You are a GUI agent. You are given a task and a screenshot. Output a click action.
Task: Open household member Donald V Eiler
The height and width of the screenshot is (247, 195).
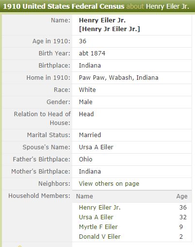(99, 236)
